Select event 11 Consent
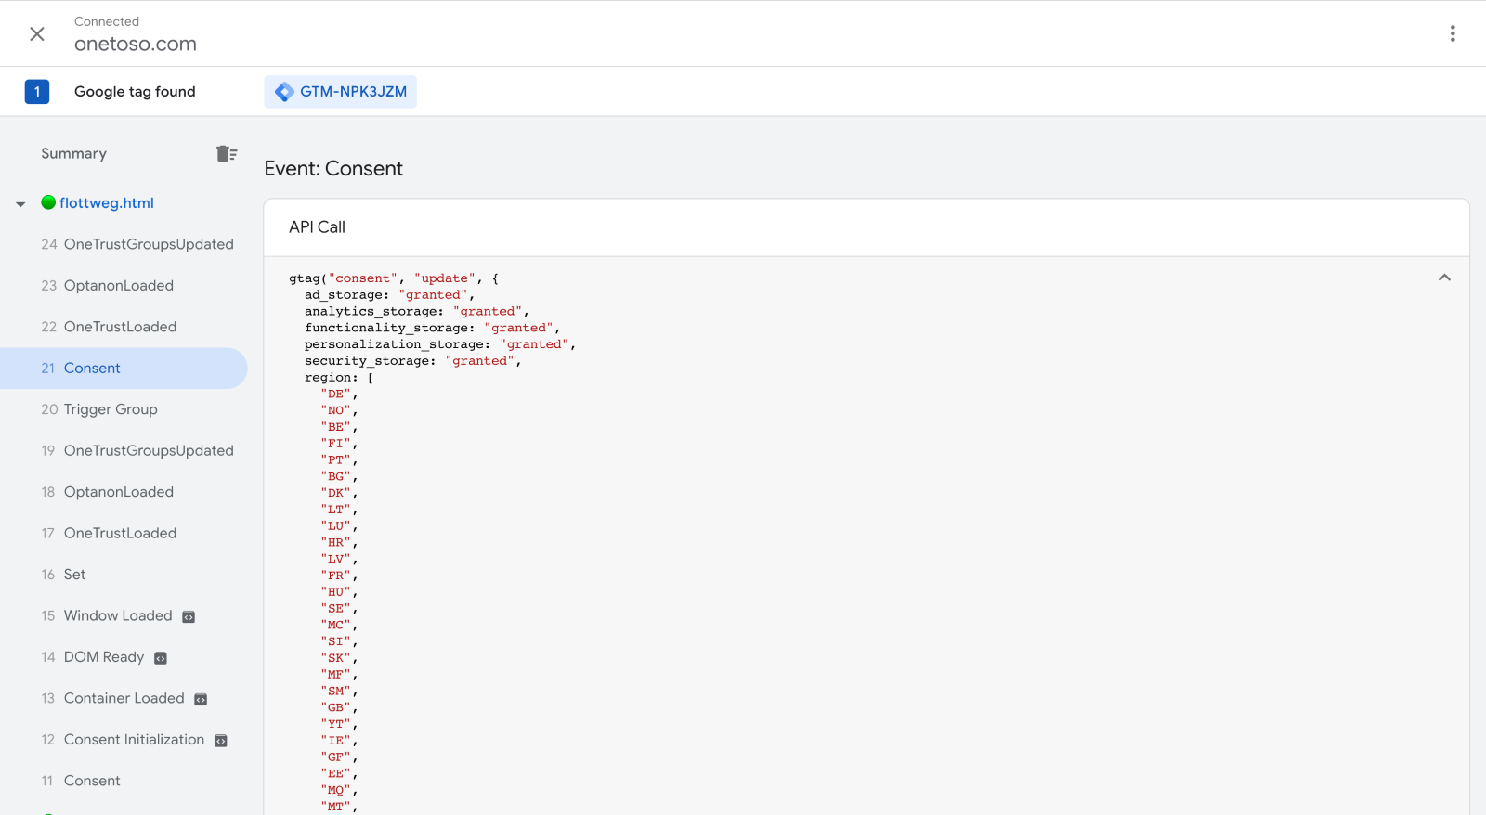Image resolution: width=1486 pixels, height=815 pixels. [x=92, y=781]
